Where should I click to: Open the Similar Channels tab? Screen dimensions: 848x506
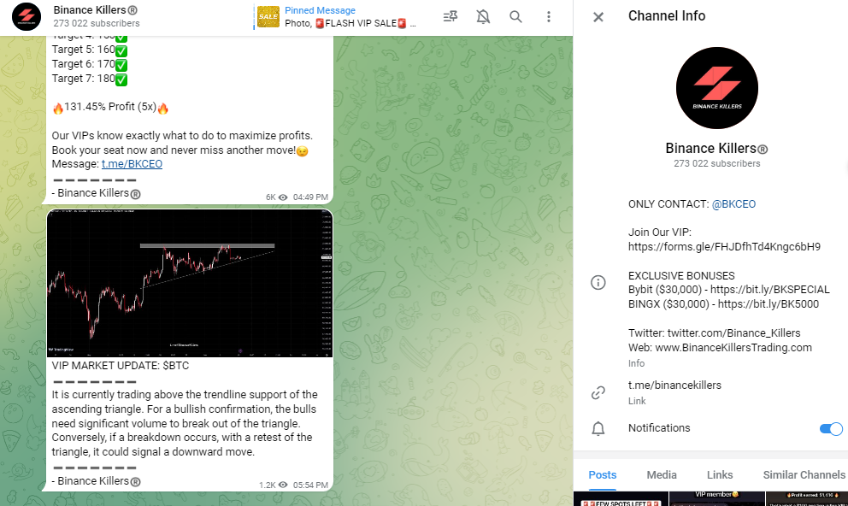[804, 475]
